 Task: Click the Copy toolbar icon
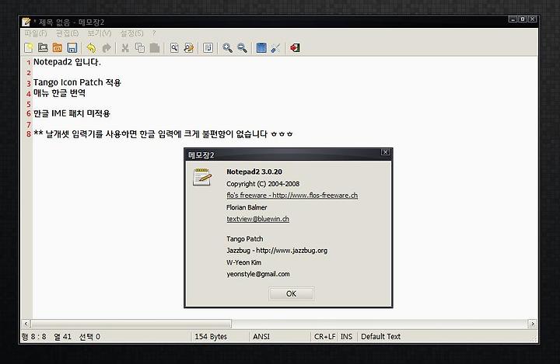click(x=140, y=48)
